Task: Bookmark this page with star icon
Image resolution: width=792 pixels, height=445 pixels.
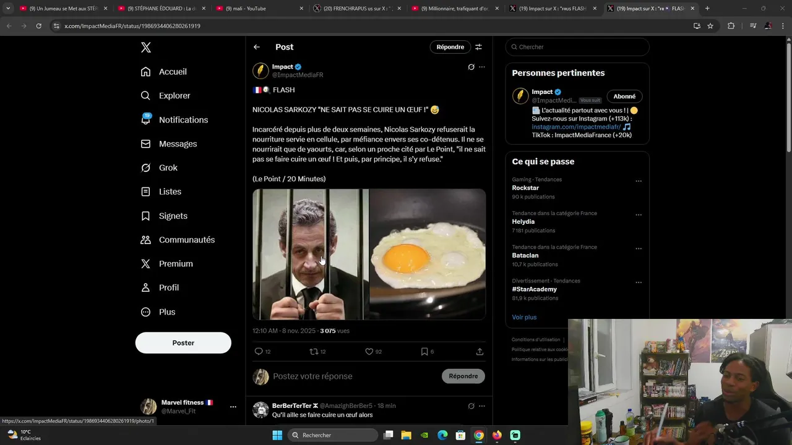Action: click(710, 26)
